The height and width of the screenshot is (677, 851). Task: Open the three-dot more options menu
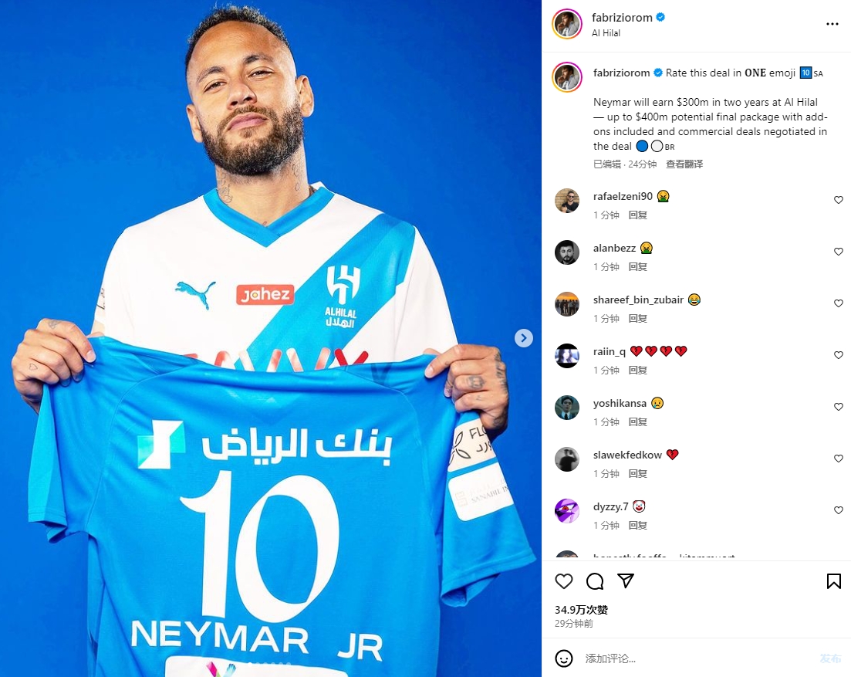[832, 24]
